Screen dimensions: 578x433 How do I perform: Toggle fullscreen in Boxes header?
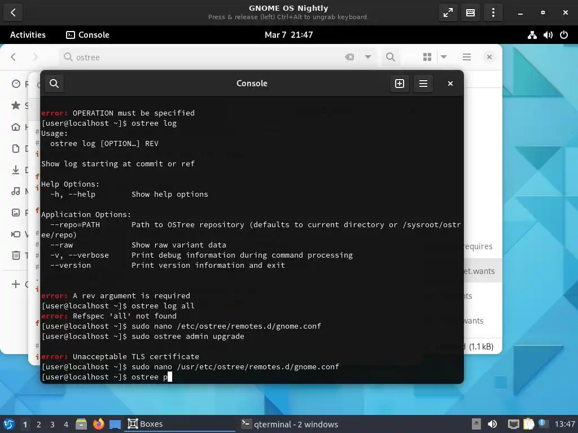(448, 12)
